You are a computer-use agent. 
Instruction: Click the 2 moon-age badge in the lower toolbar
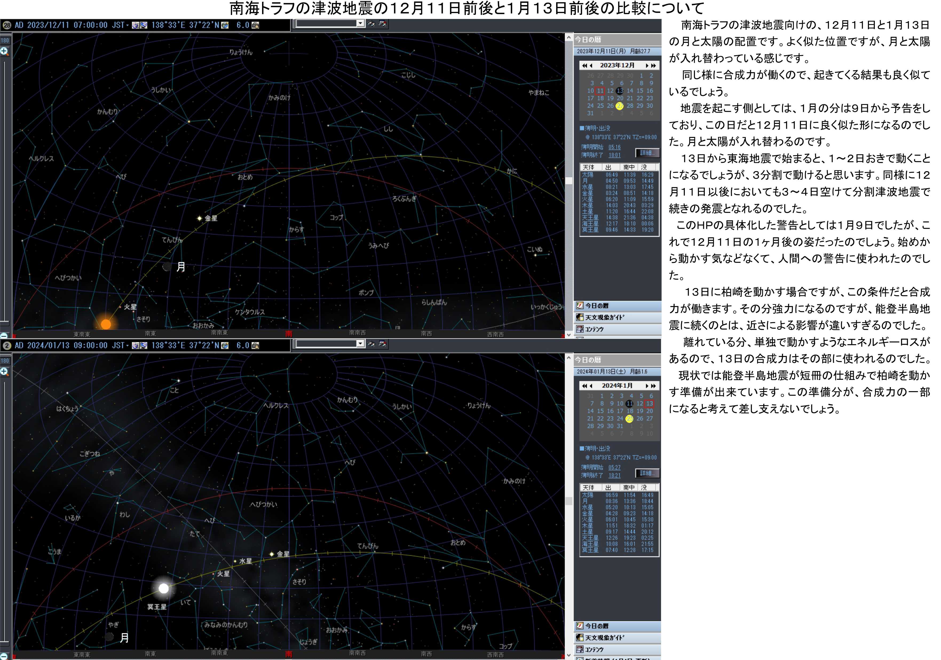pos(7,345)
